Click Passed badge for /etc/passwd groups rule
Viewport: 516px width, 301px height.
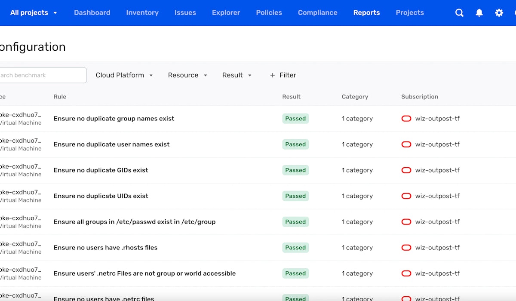[x=295, y=222]
